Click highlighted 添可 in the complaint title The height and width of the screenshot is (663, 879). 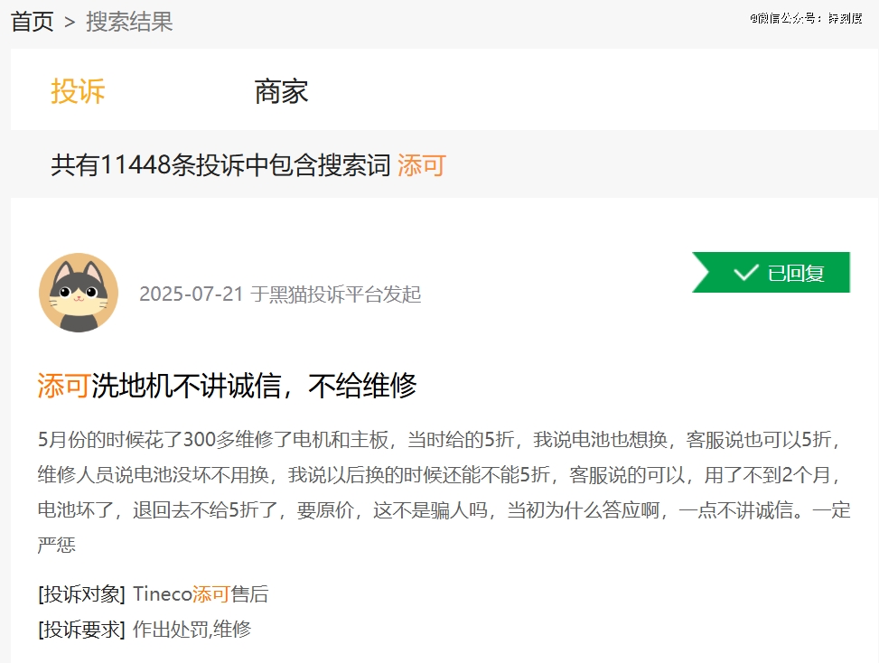(63, 386)
